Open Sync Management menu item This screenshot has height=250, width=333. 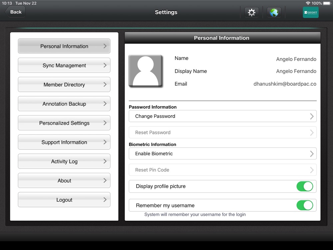[64, 65]
